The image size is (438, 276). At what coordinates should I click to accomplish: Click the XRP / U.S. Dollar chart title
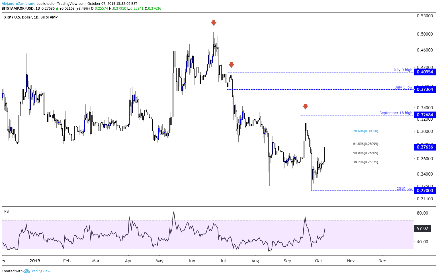(31, 17)
